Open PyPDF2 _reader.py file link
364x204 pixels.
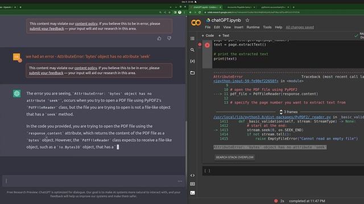coord(272,117)
